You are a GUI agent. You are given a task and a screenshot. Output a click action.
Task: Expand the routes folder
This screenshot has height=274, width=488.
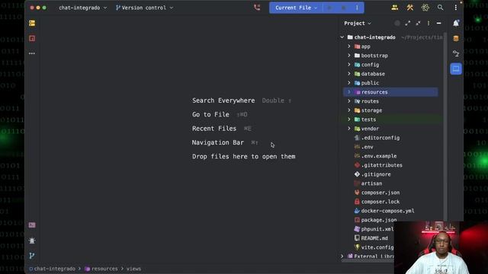point(349,101)
